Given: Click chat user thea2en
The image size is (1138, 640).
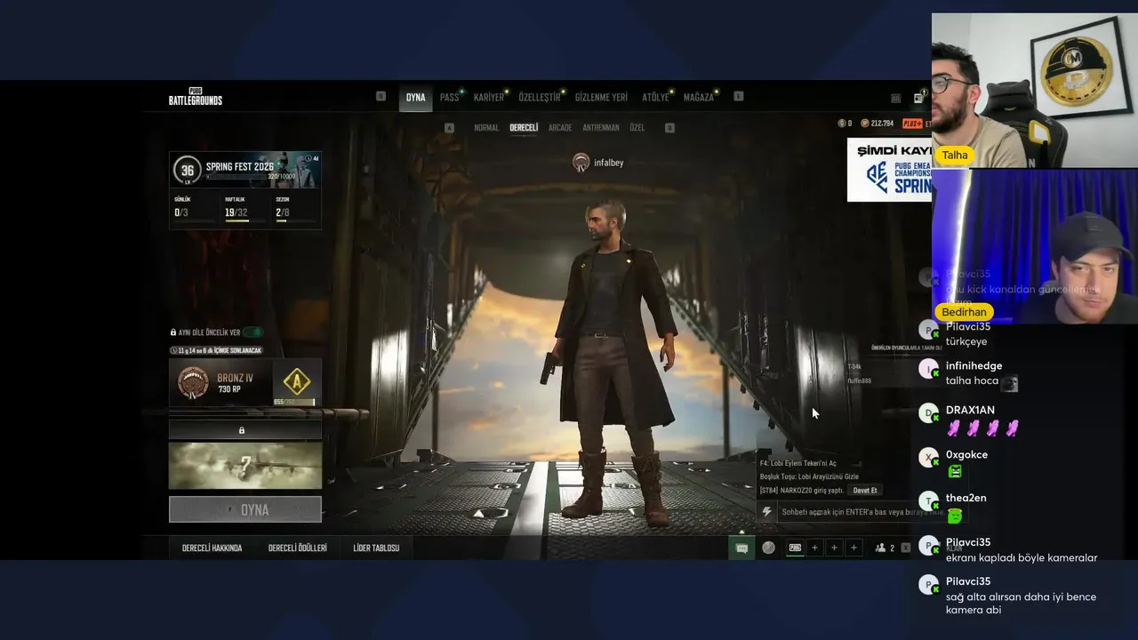Looking at the screenshot, I should [966, 499].
